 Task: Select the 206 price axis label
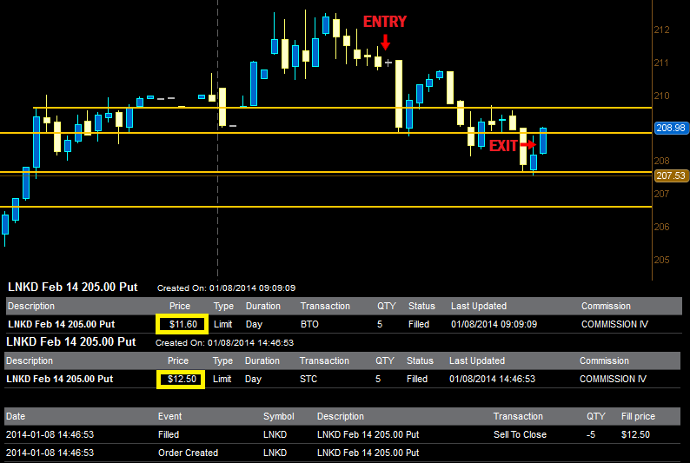click(x=661, y=227)
